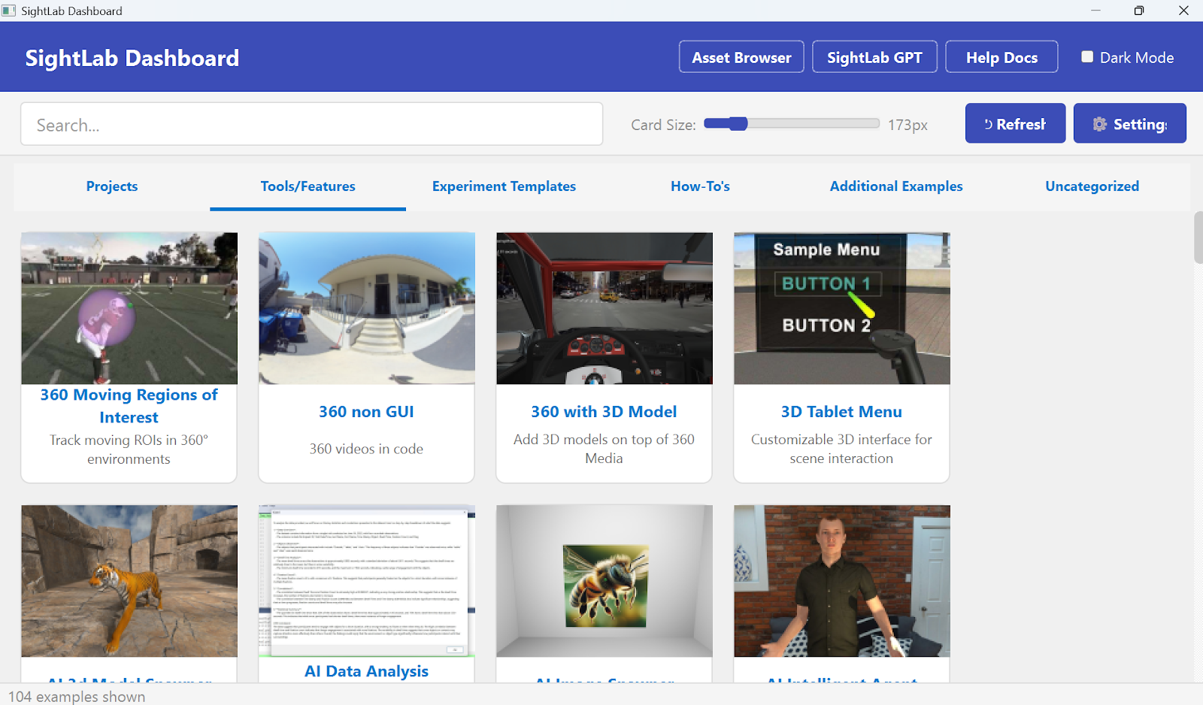Go to Additional Examples tab

896,186
